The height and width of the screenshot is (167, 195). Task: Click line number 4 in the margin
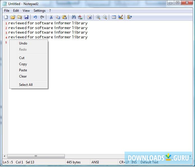[x=6, y=37]
